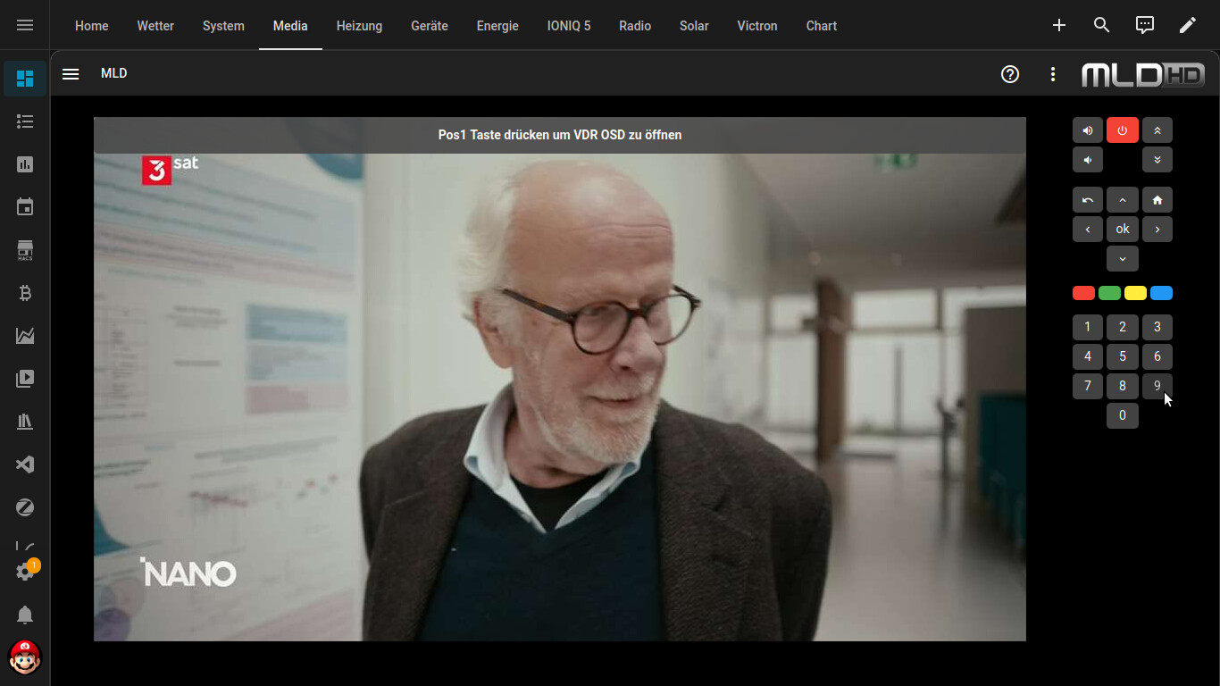This screenshot has width=1220, height=686.
Task: Click the home button on remote pad
Action: [x=1157, y=200]
